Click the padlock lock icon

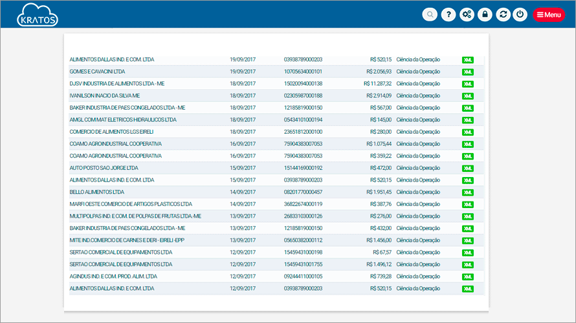485,15
